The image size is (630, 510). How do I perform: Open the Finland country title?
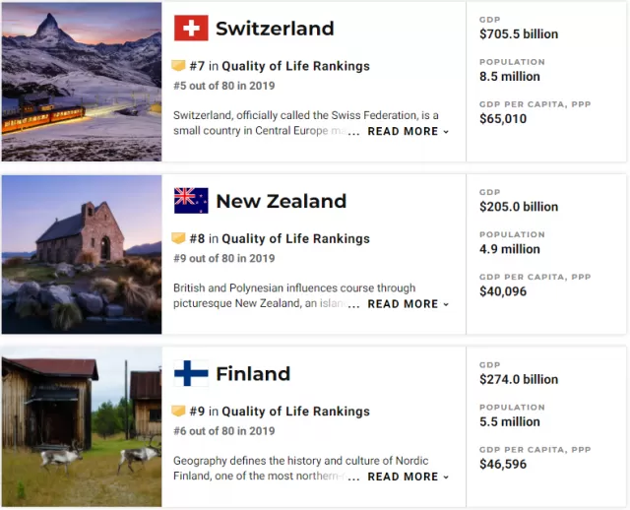pyautogui.click(x=253, y=374)
